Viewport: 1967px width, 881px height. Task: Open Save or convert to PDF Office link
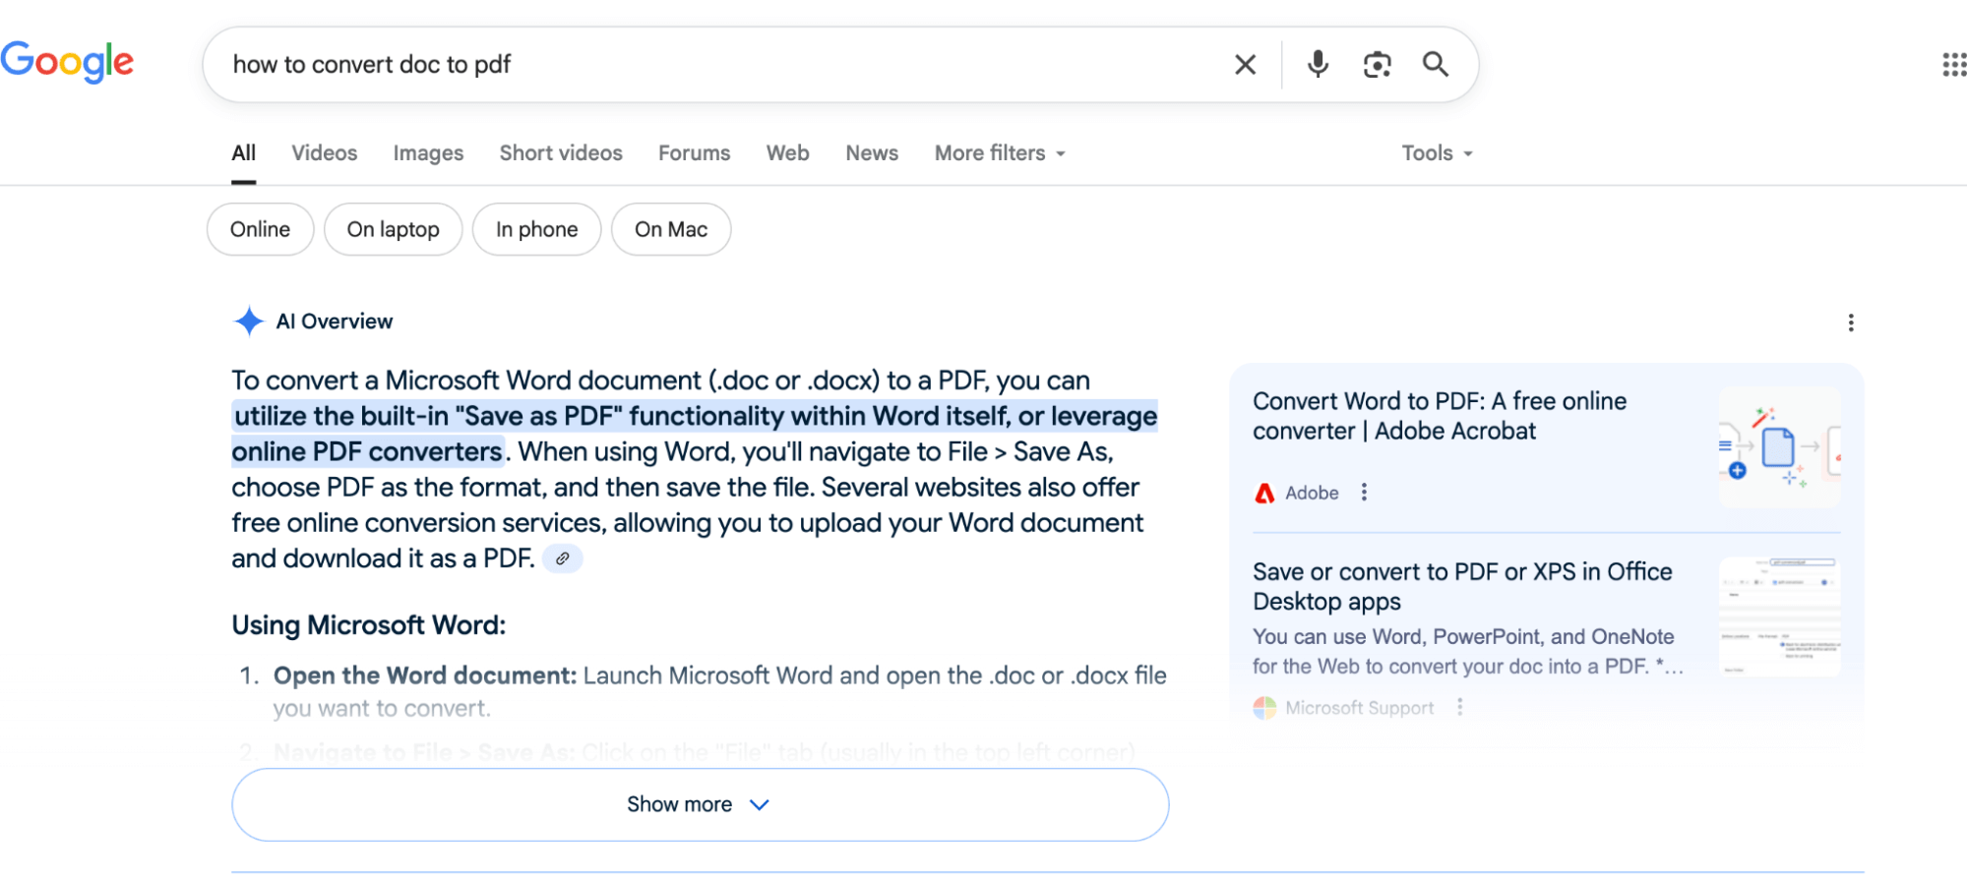coord(1461,586)
